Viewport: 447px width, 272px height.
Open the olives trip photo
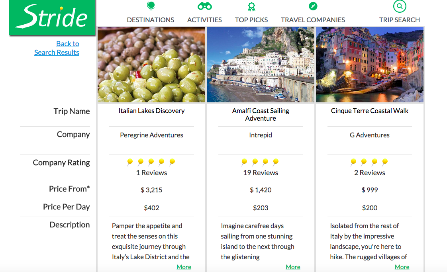click(x=151, y=65)
